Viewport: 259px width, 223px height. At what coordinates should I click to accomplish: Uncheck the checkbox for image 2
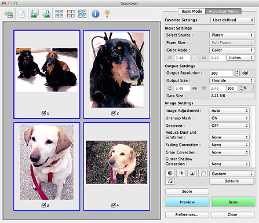114,113
